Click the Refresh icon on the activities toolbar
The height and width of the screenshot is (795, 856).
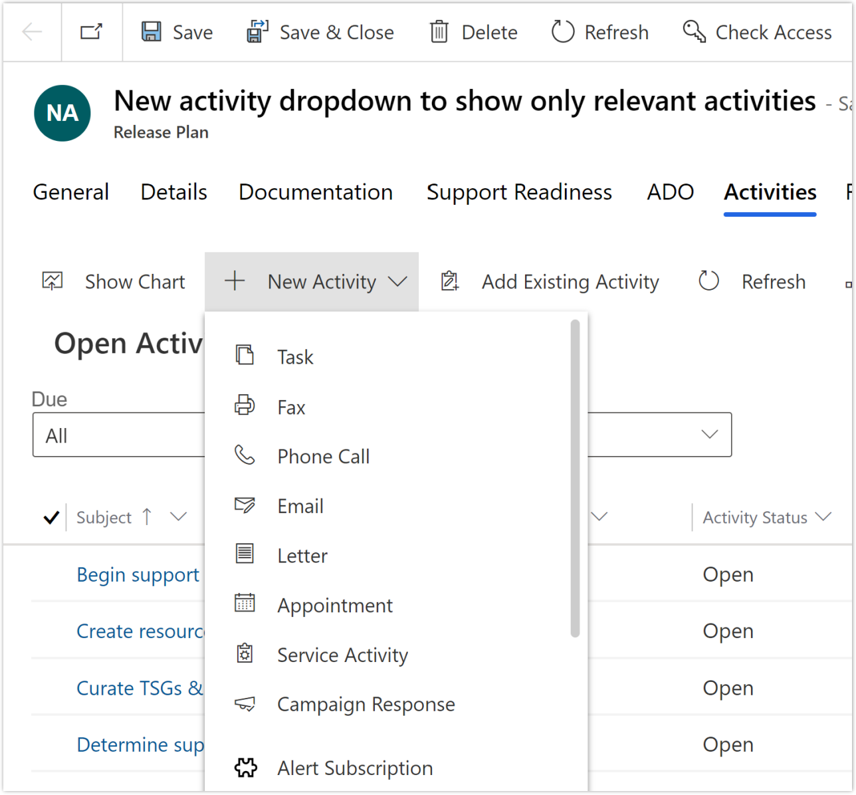point(708,281)
